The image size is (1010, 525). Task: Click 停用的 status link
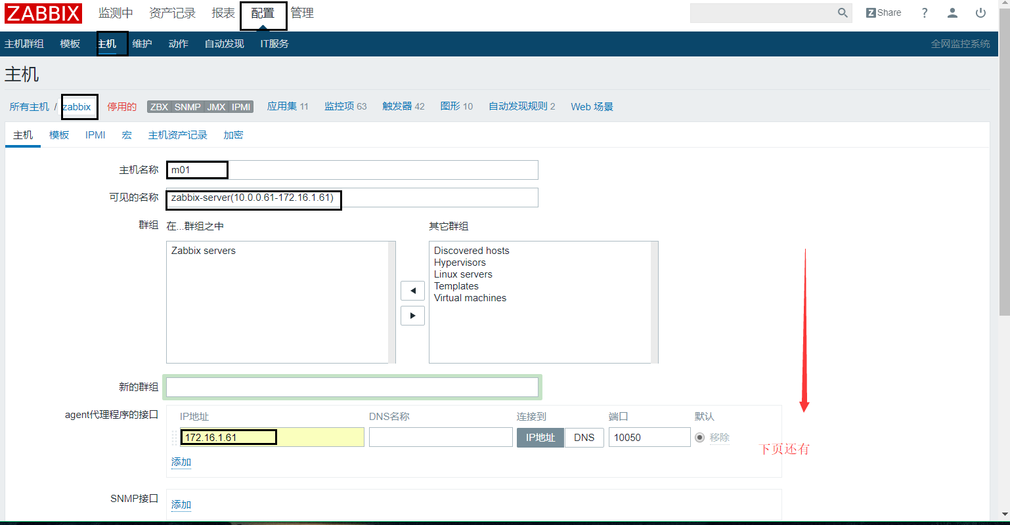coord(122,107)
